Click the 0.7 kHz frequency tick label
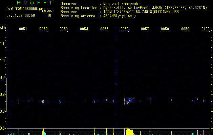Viewport: 213px width, 135px height. pos(3,111)
